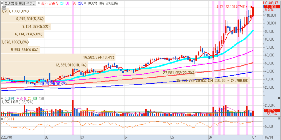
Task: Click the grid table icon below the indicator label
Action: click(3, 8)
